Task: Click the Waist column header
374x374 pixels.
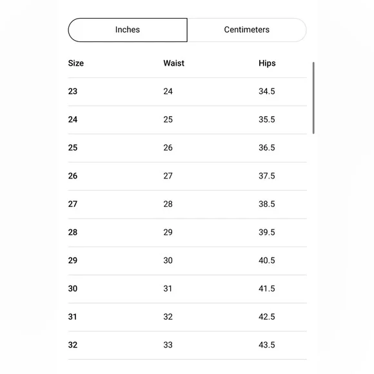Action: coord(173,63)
